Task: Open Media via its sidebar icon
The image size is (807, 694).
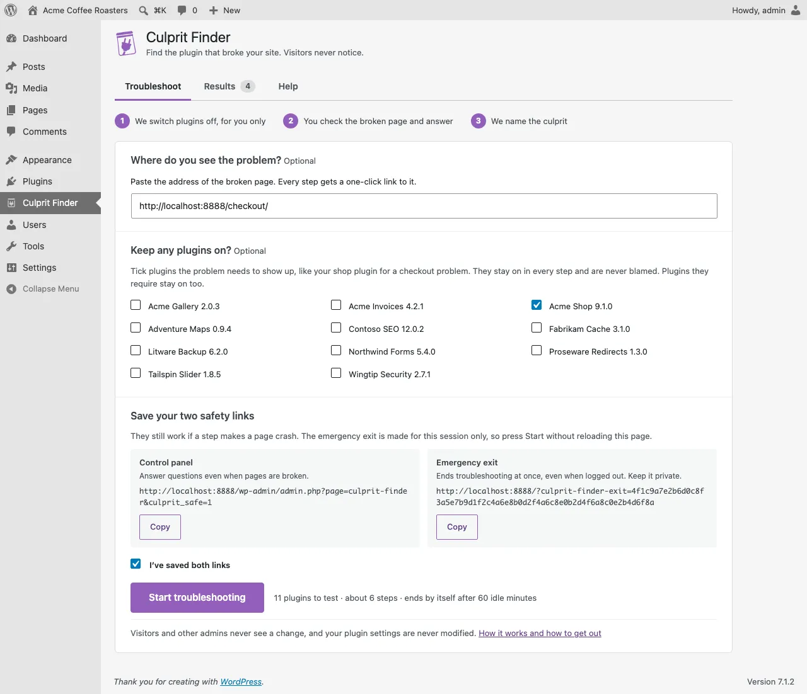Action: 11,88
